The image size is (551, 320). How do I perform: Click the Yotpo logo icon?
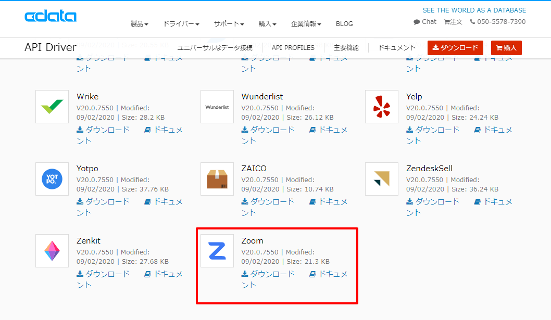coord(52,179)
